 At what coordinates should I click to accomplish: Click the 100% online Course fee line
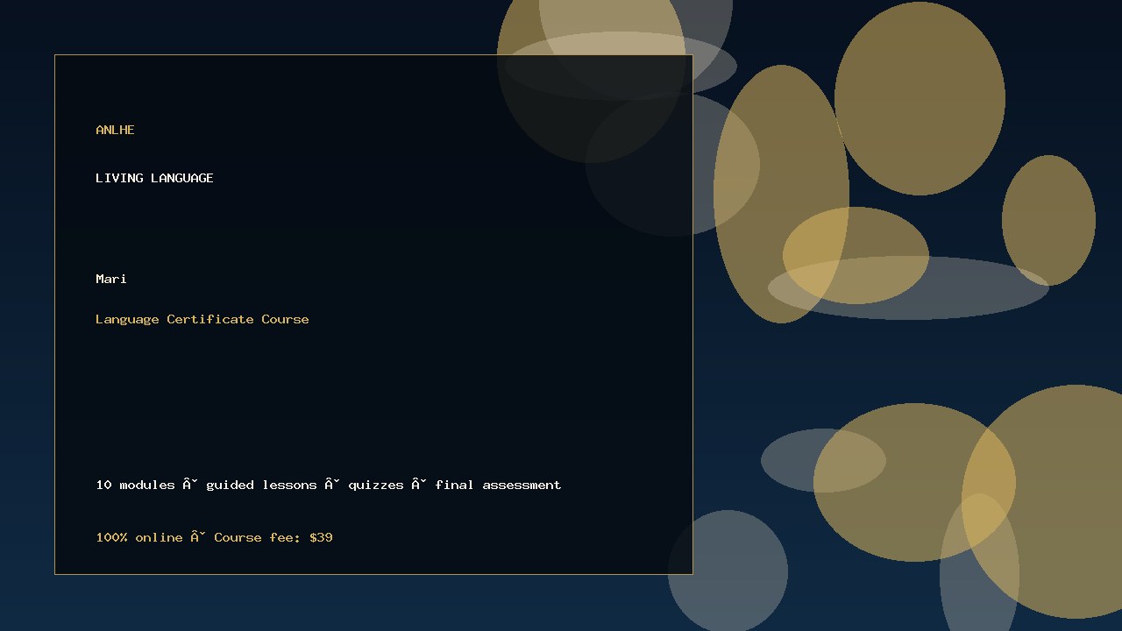[x=214, y=537]
